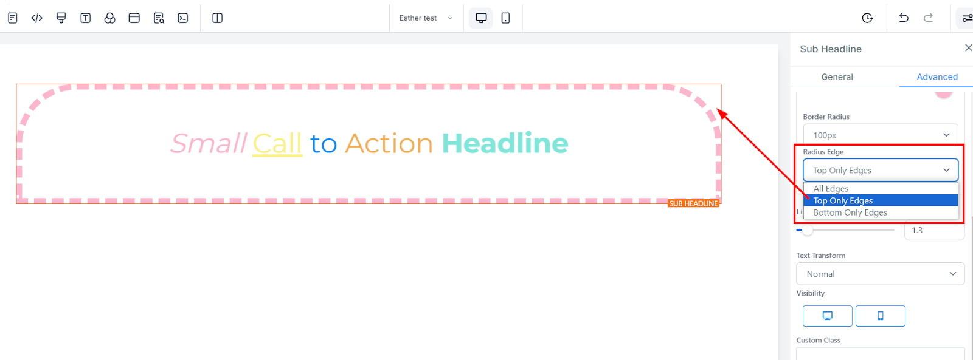Toggle mobile visibility under Visibility
The width and height of the screenshot is (973, 360).
[x=880, y=316]
